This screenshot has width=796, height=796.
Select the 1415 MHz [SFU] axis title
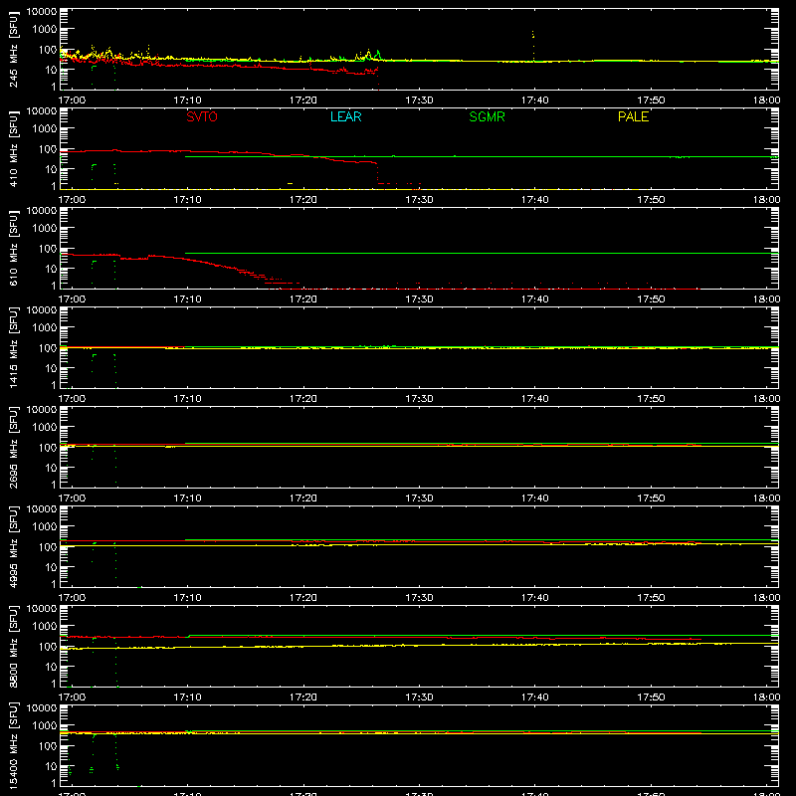tap(14, 347)
